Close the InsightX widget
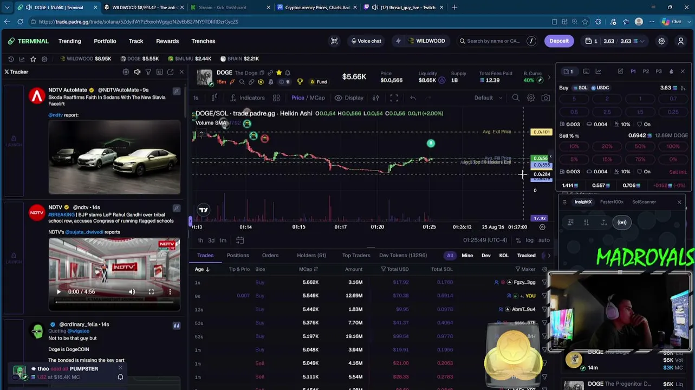This screenshot has width=695, height=390. [679, 202]
